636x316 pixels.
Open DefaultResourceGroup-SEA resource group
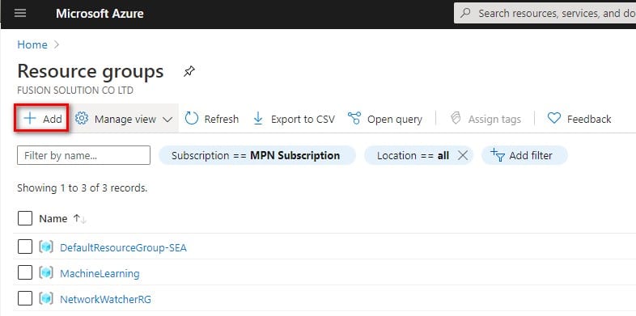point(123,247)
